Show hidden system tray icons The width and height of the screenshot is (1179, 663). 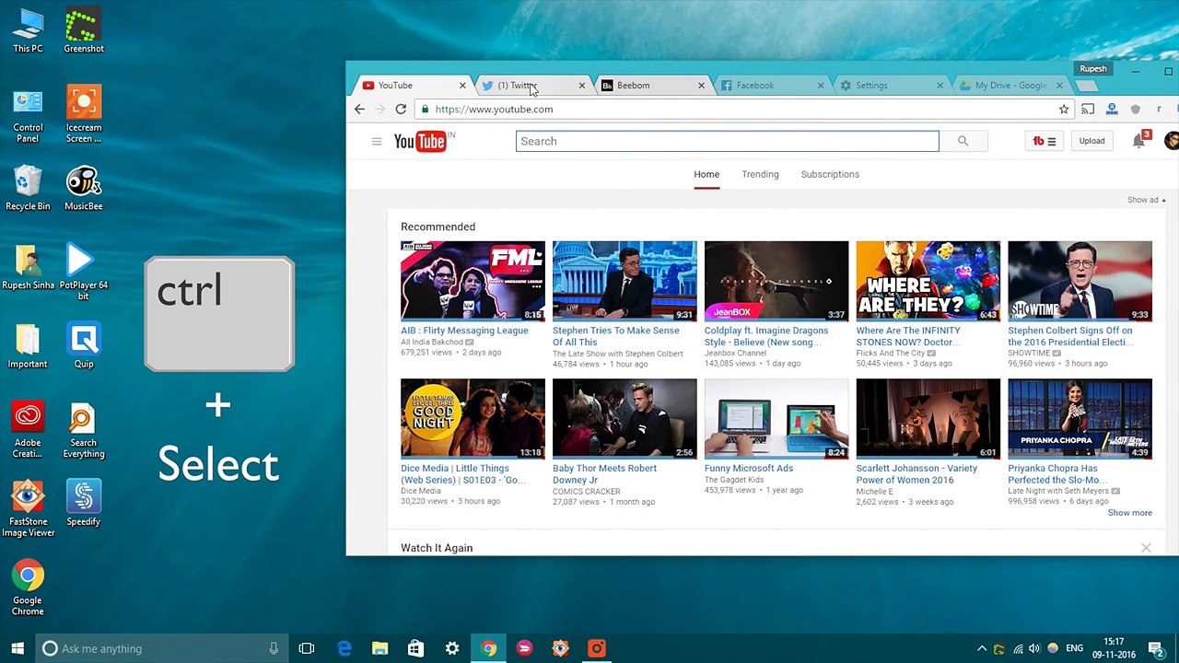coord(982,649)
